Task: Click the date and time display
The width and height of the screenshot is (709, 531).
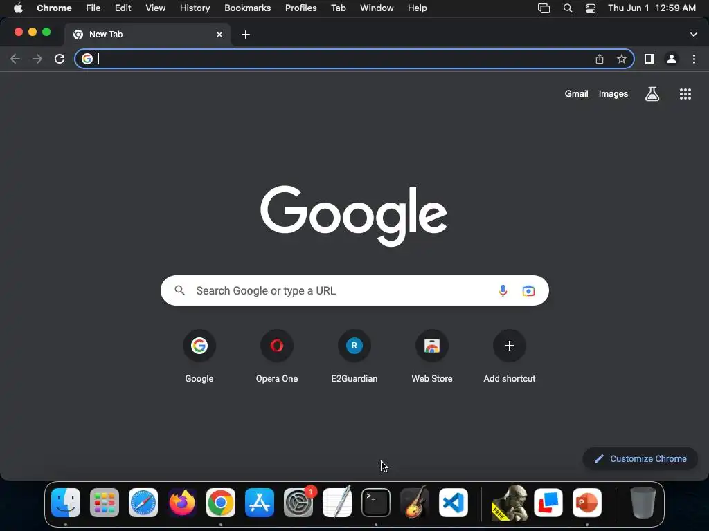Action: [652, 8]
